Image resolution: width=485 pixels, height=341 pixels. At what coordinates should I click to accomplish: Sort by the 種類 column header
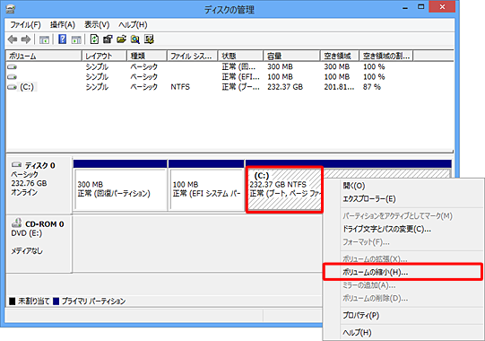click(x=147, y=56)
